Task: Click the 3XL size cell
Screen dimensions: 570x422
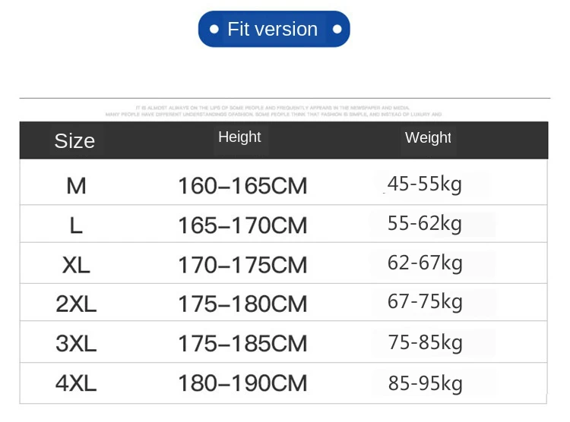Action: [76, 343]
